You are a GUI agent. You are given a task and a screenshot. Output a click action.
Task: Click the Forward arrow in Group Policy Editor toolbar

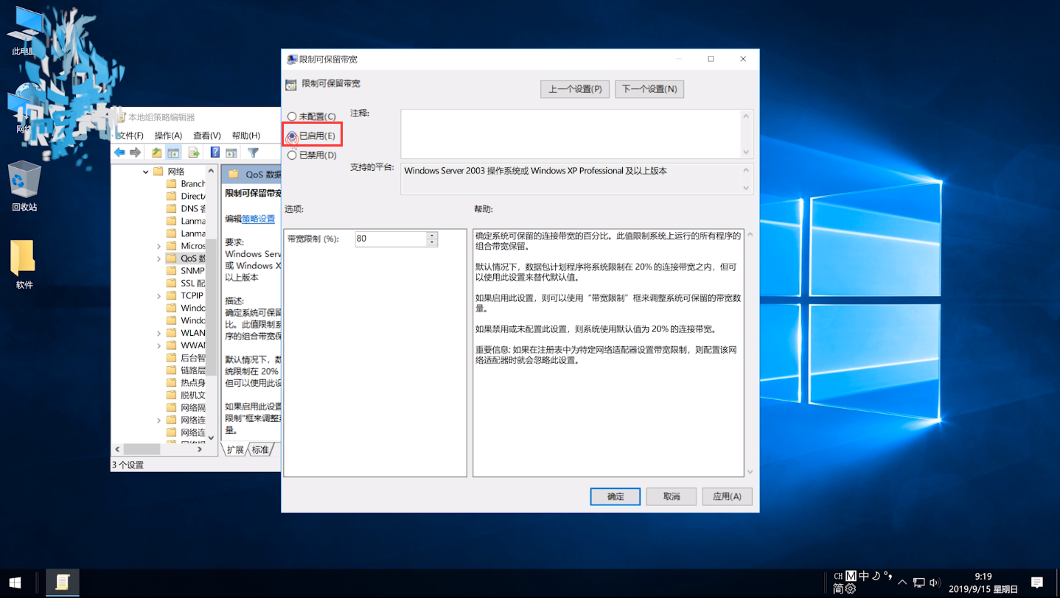tap(135, 152)
